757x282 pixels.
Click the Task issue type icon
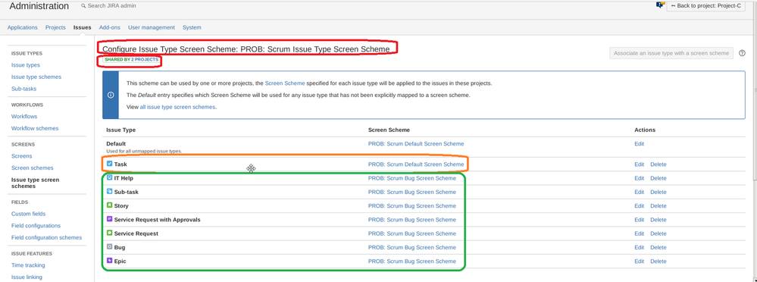click(x=109, y=164)
